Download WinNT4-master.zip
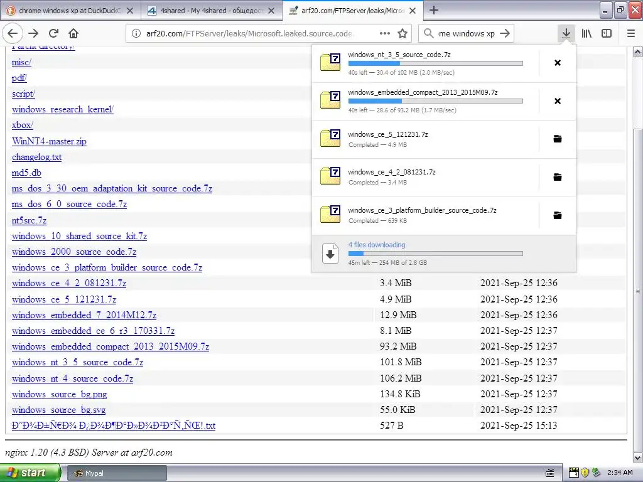This screenshot has width=643, height=482. click(x=49, y=141)
